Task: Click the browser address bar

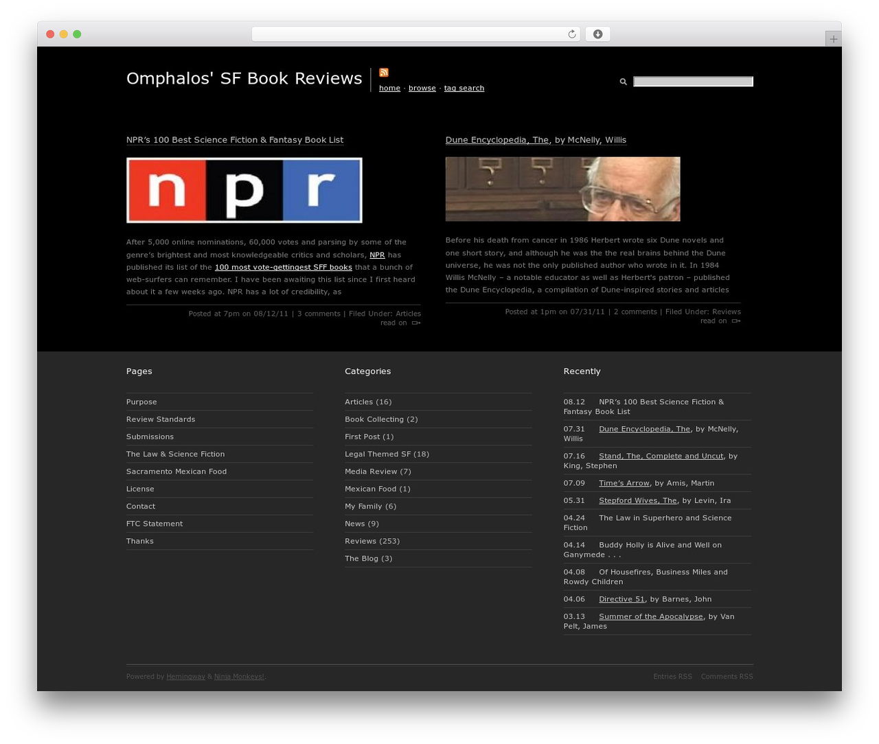Action: coord(416,34)
